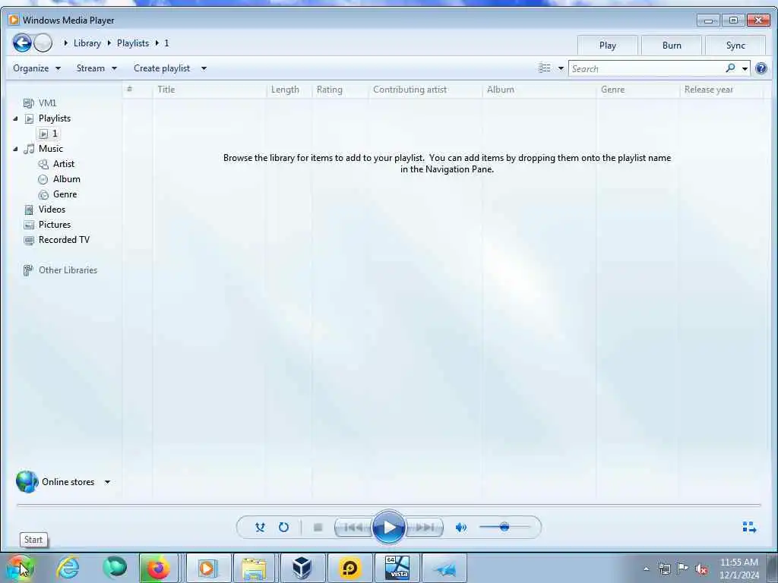Click Playlists in the breadcrumb
778x583 pixels.
point(133,43)
